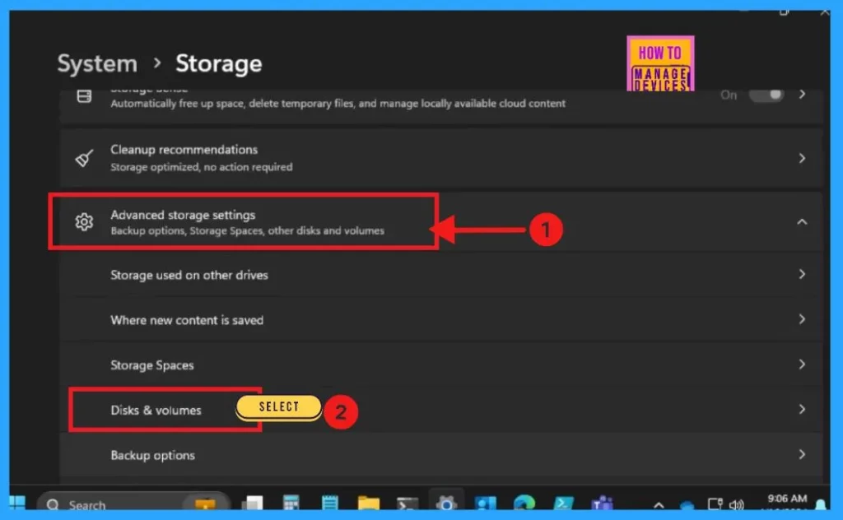The image size is (843, 520).
Task: Open Storage used on other drives
Action: [441, 275]
